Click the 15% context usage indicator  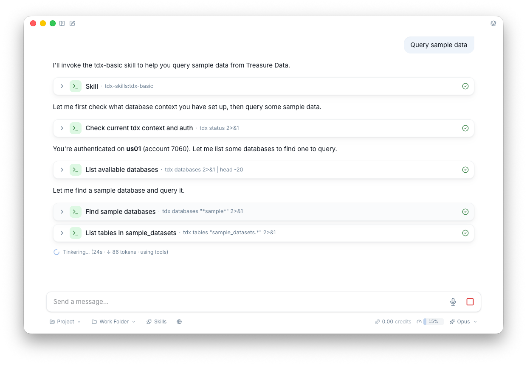[430, 321]
